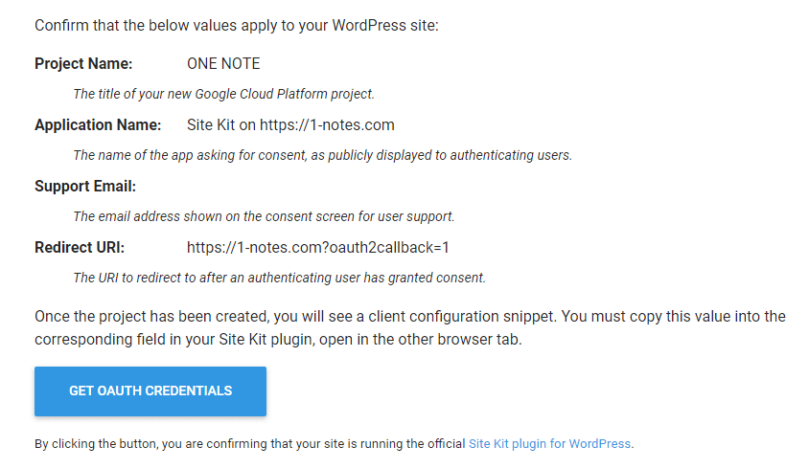This screenshot has height=469, width=809.
Task: Click the 'Site Kit on https://1-notes.com' application name
Action: pos(290,124)
